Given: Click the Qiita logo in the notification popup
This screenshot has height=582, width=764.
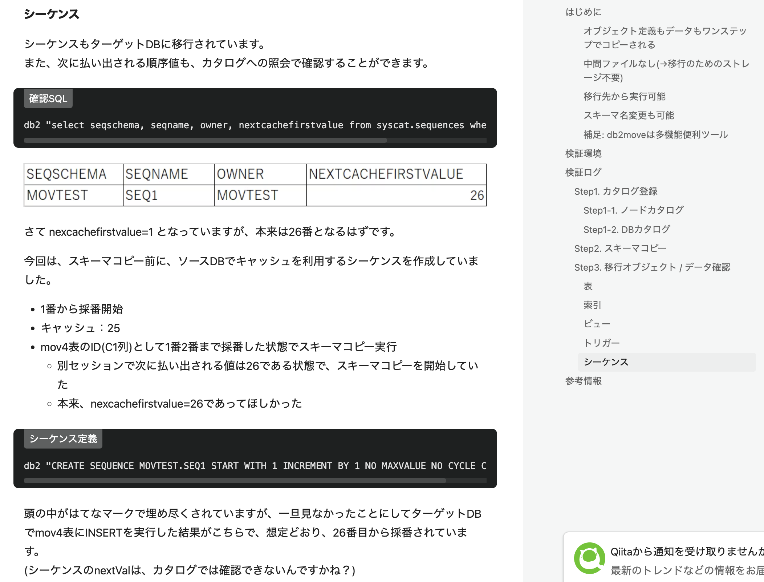Looking at the screenshot, I should 589,558.
